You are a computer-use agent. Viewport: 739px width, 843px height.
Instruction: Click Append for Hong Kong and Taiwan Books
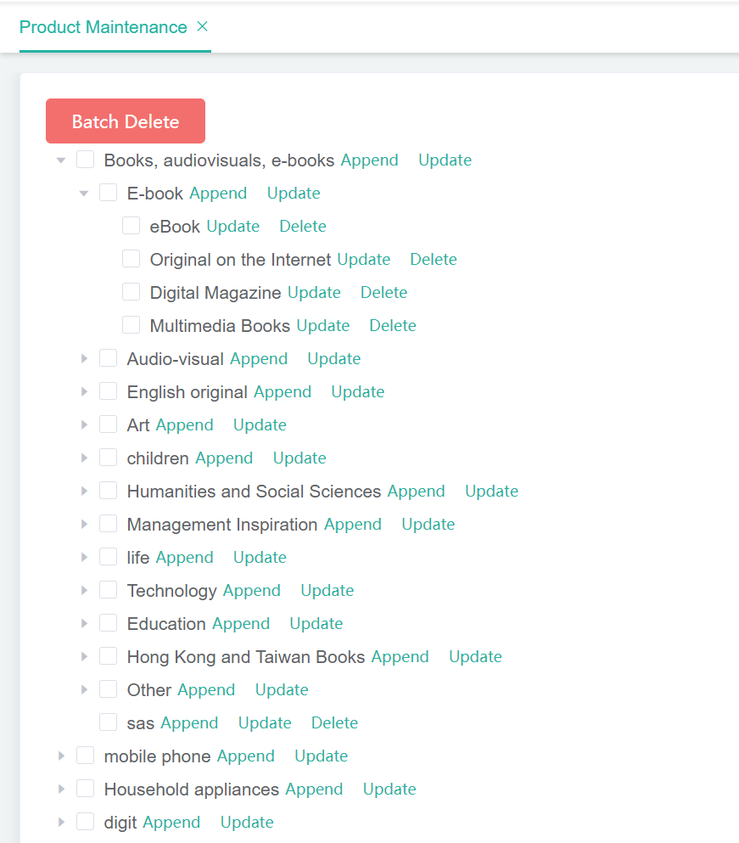click(x=400, y=656)
